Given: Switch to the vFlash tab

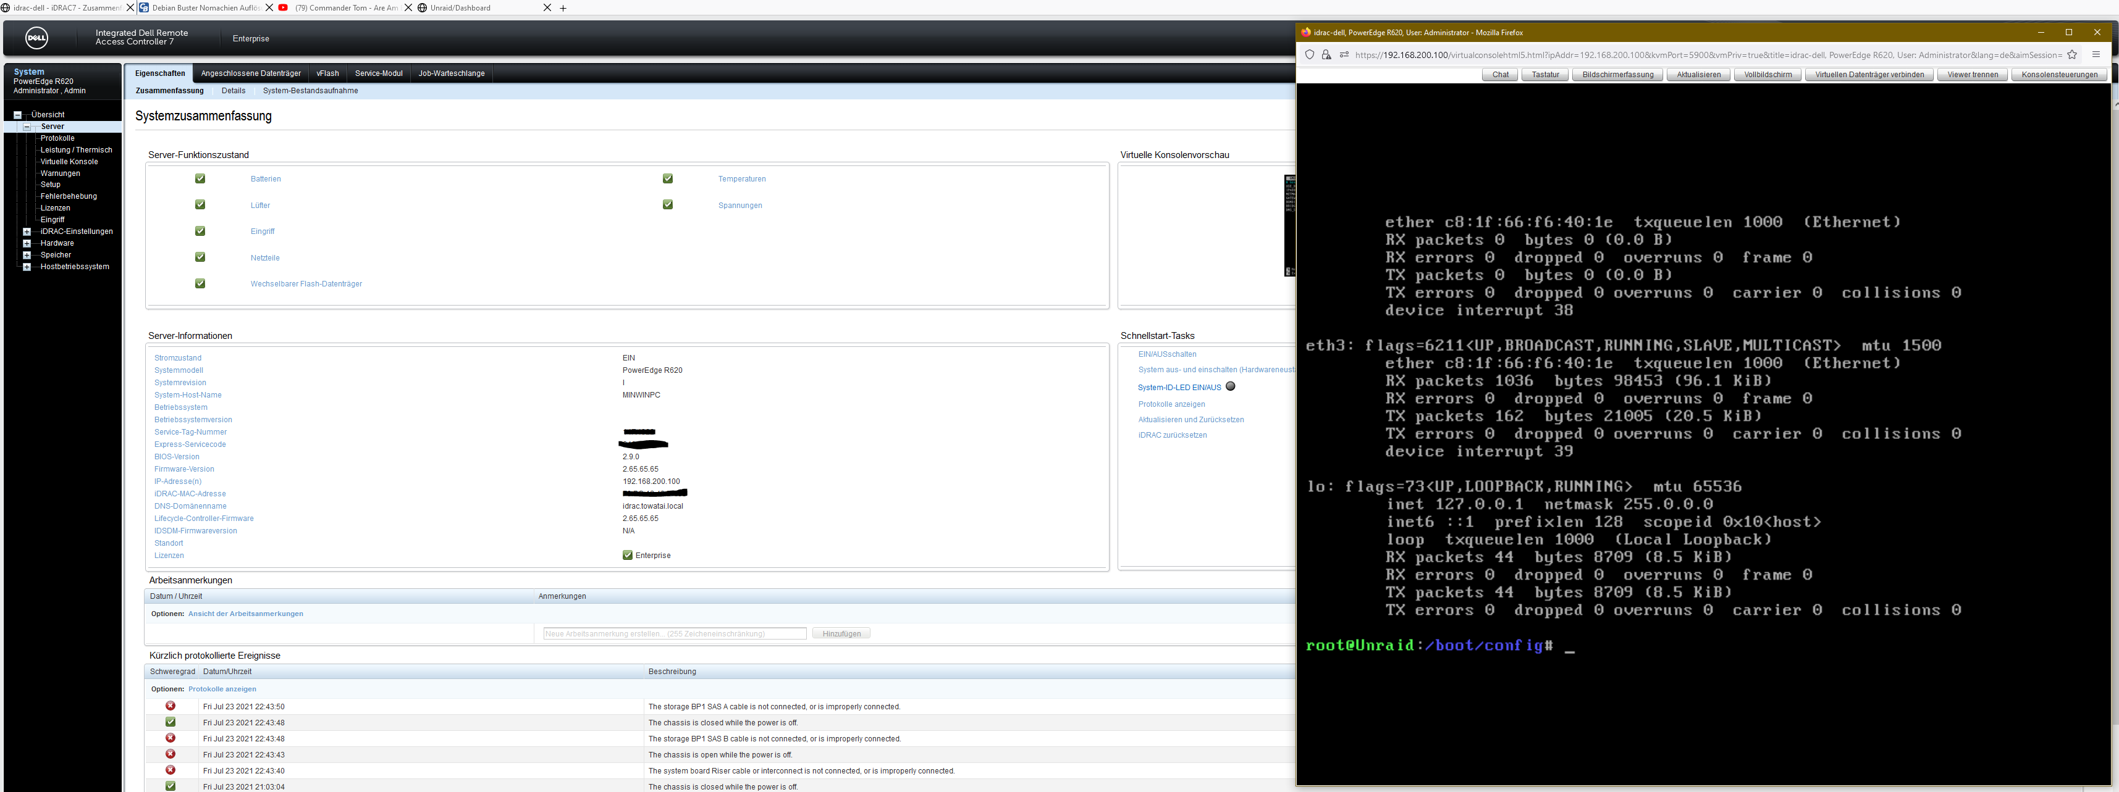Looking at the screenshot, I should tap(327, 73).
